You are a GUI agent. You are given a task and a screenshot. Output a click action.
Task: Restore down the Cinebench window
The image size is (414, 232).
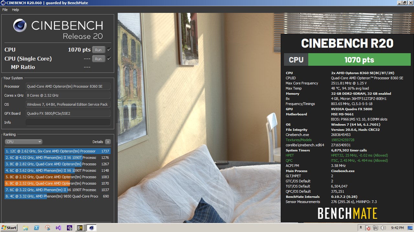[405, 3]
